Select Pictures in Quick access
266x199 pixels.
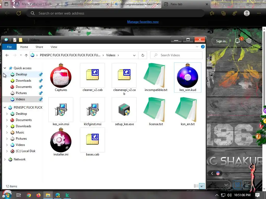point(21,93)
